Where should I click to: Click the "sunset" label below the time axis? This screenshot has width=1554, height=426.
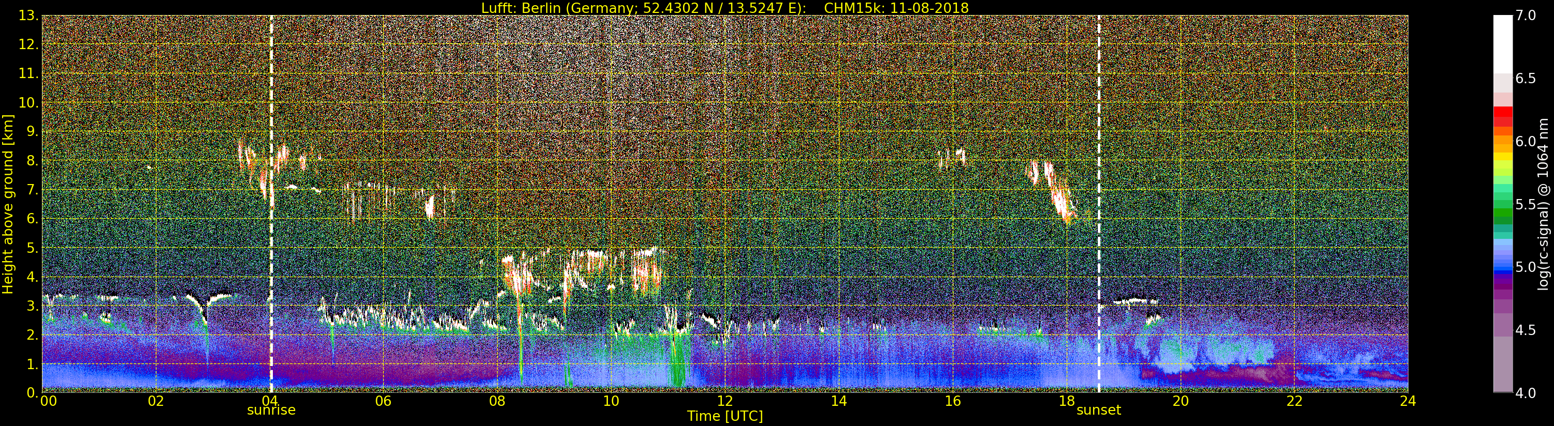pyautogui.click(x=1098, y=410)
